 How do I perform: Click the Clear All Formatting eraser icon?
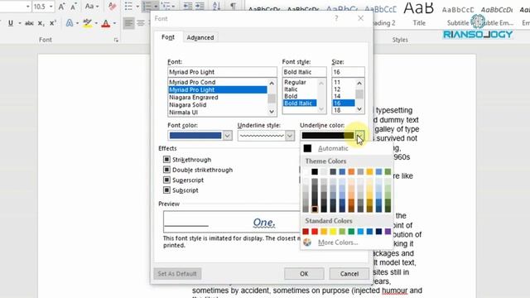pos(112,7)
